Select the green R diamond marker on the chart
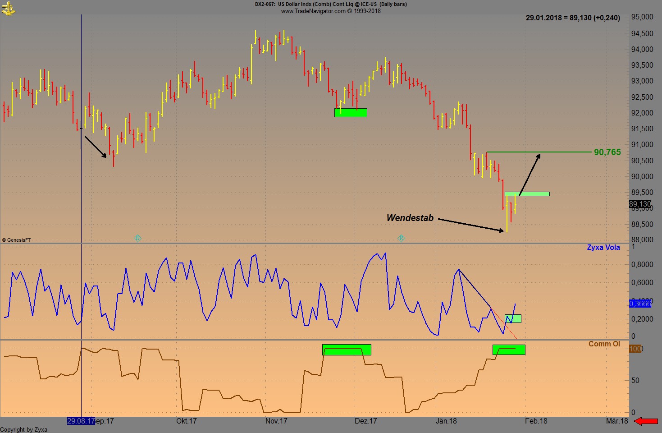This screenshot has width=662, height=433. pos(137,238)
